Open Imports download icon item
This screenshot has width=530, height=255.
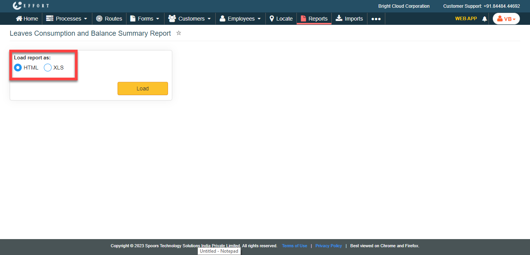click(x=339, y=18)
